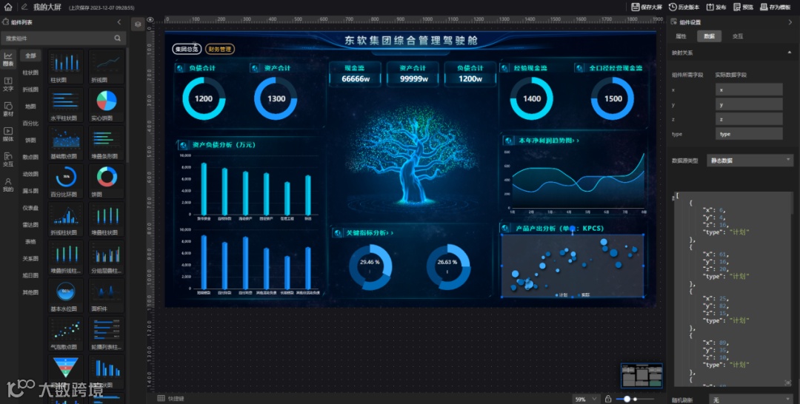Viewport: 800px width, 404px height.
Task: Collapse the 组件列表 panel arrow
Action: coord(119,22)
